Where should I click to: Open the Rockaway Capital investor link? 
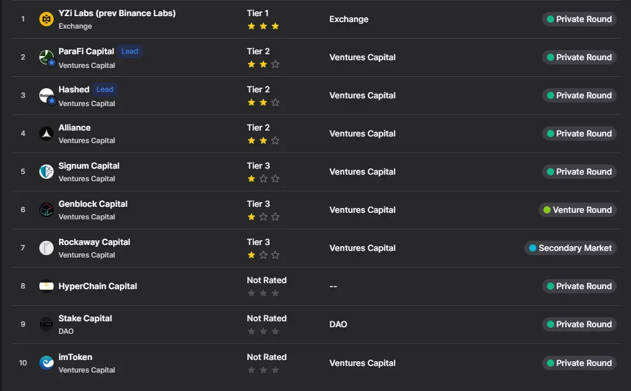point(94,242)
